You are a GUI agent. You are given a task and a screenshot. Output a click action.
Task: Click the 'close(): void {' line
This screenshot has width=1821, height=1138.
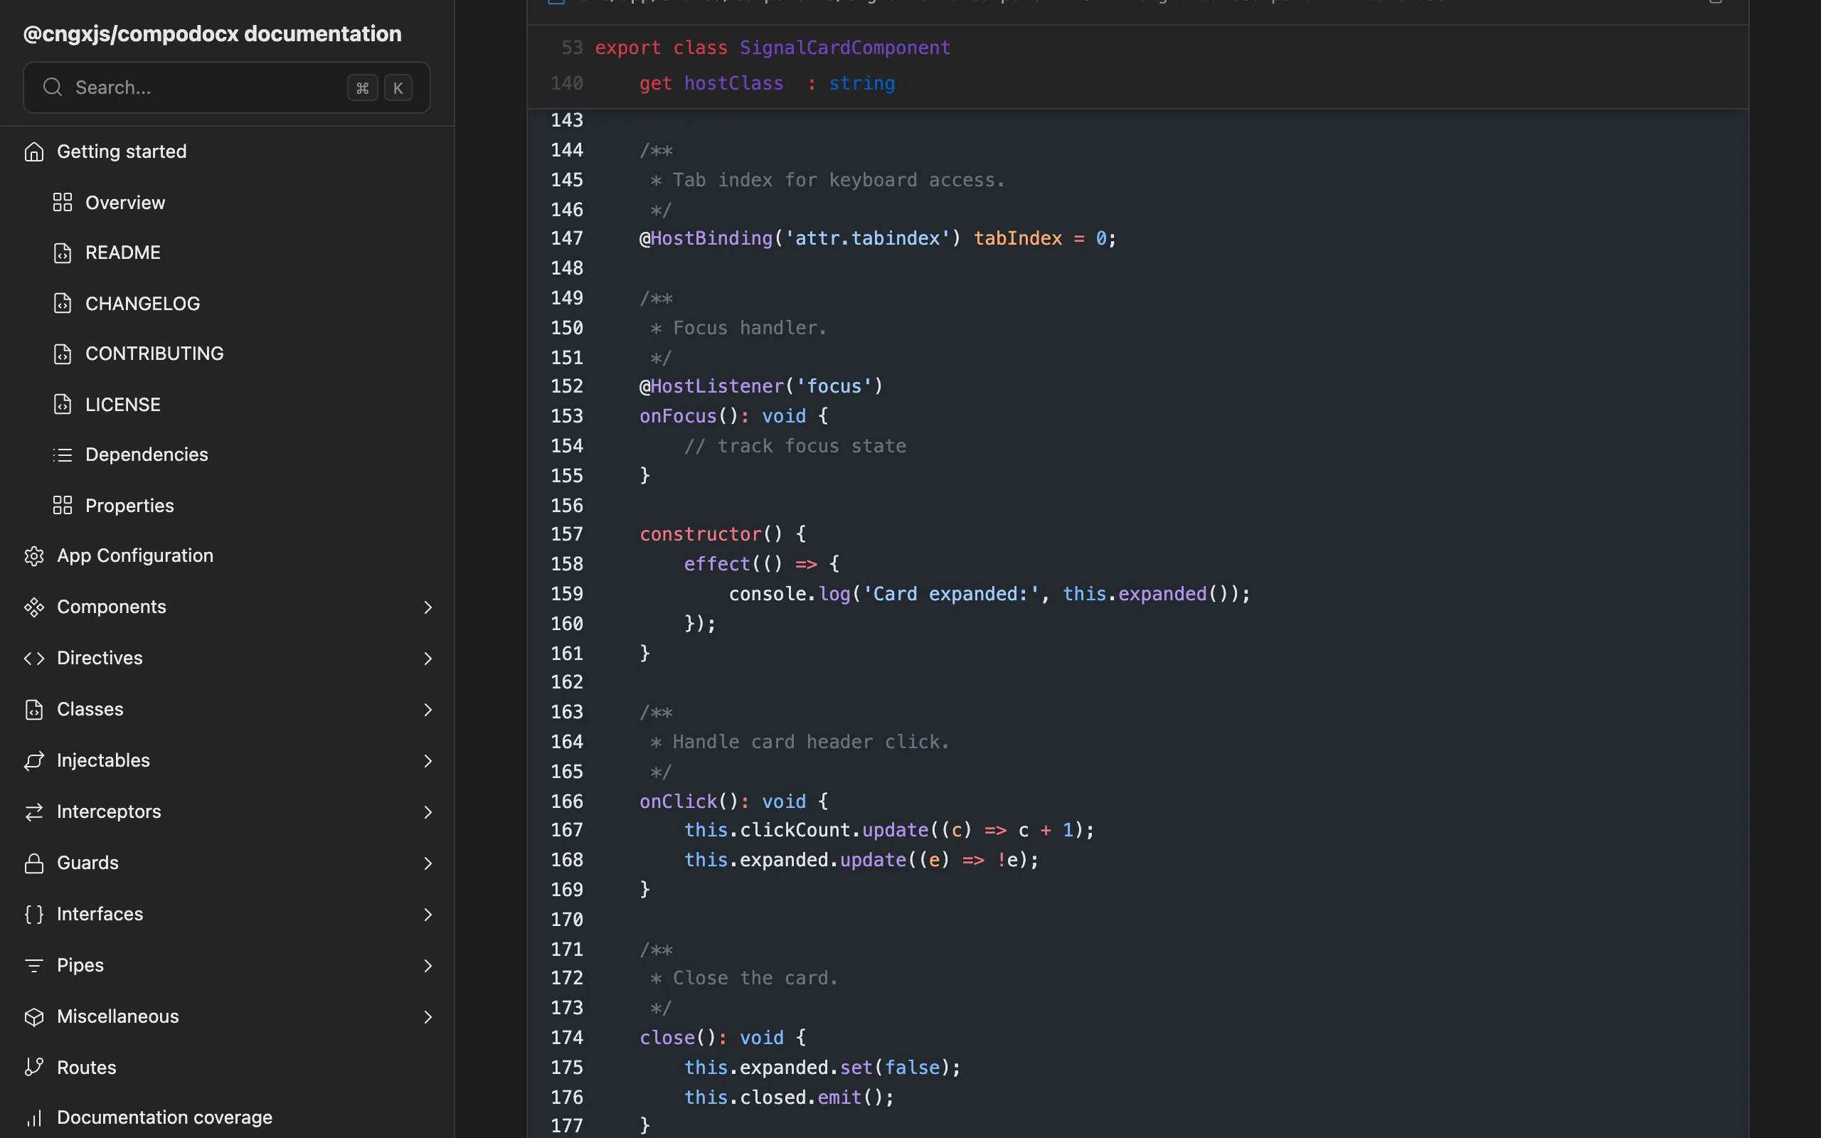(x=723, y=1038)
